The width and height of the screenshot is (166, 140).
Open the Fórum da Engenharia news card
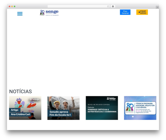pyautogui.click(x=140, y=108)
